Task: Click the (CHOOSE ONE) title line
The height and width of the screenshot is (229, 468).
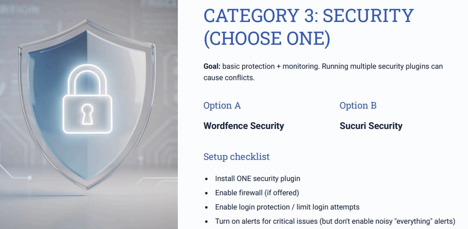Action: tap(267, 38)
